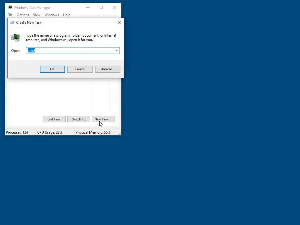Expand the Open combo box dropdown arrow
The height and width of the screenshot is (225, 300).
click(x=117, y=50)
